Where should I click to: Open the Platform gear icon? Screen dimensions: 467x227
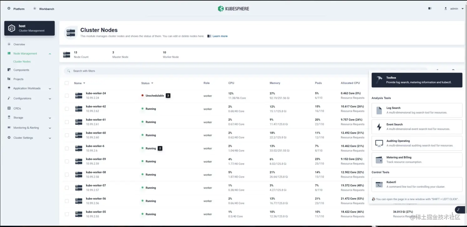point(8,9)
